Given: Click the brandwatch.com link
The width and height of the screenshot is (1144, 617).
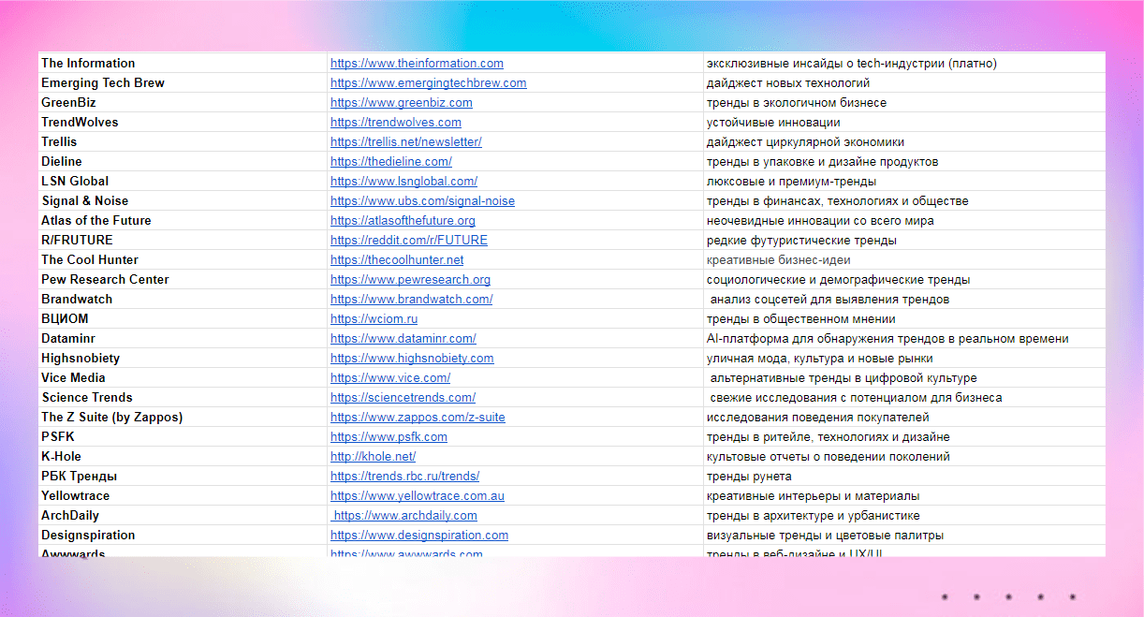Looking at the screenshot, I should click(x=411, y=300).
